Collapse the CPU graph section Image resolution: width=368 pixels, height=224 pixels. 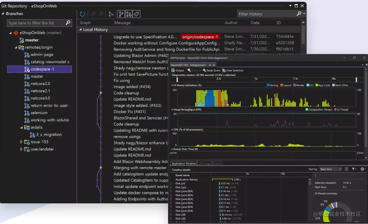pyautogui.click(x=172, y=130)
